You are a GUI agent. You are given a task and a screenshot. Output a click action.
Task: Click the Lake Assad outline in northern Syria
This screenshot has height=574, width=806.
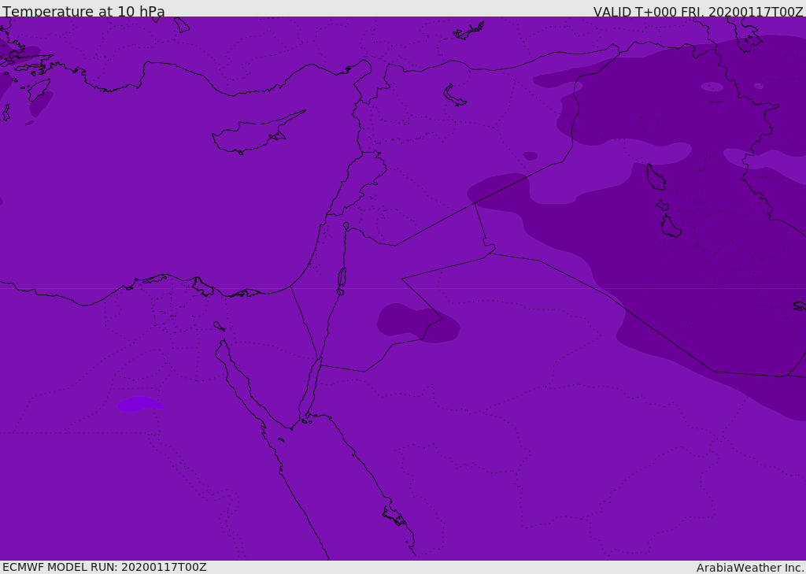pos(454,96)
